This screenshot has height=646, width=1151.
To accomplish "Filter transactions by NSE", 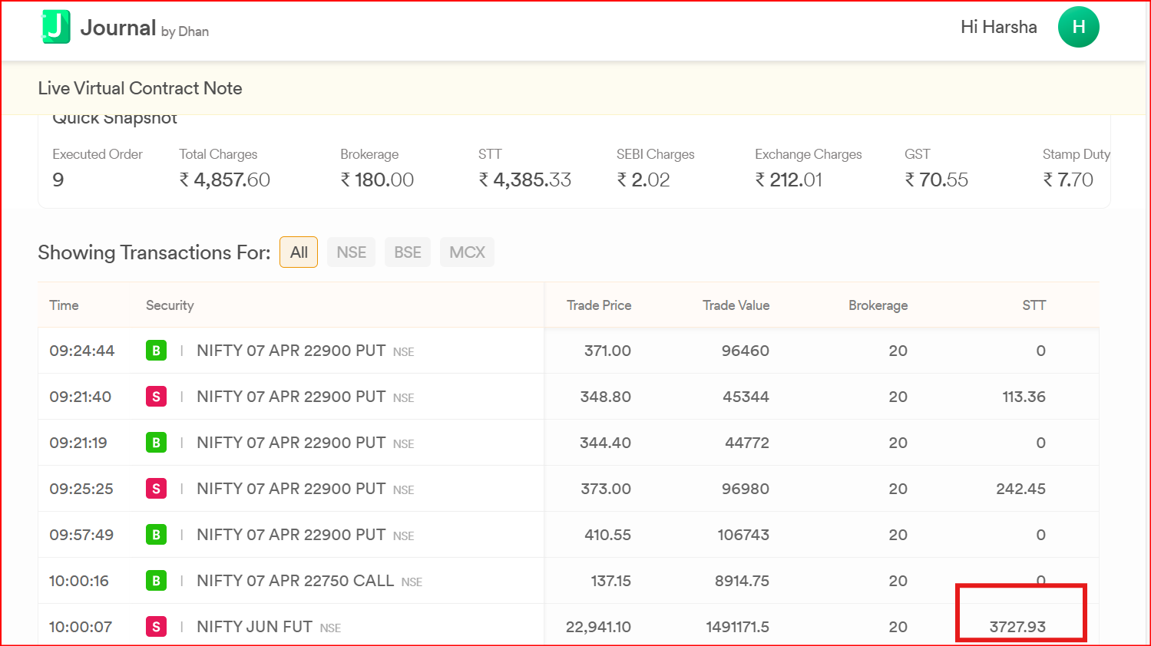I will point(351,252).
